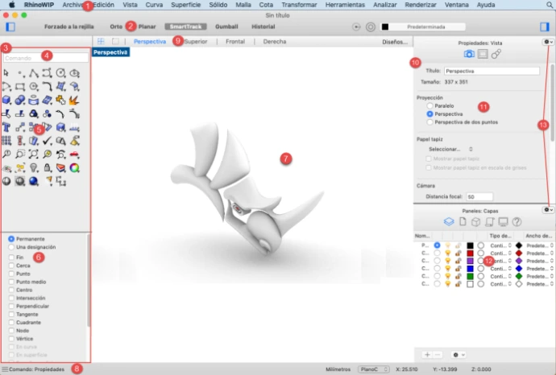Select the rectangle tool
Viewport: 556px width, 375px height.
(20, 87)
